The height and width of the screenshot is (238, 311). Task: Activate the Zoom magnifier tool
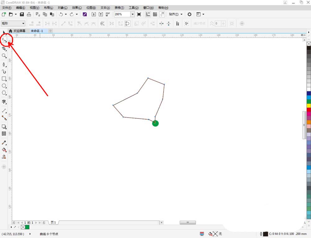point(4,56)
